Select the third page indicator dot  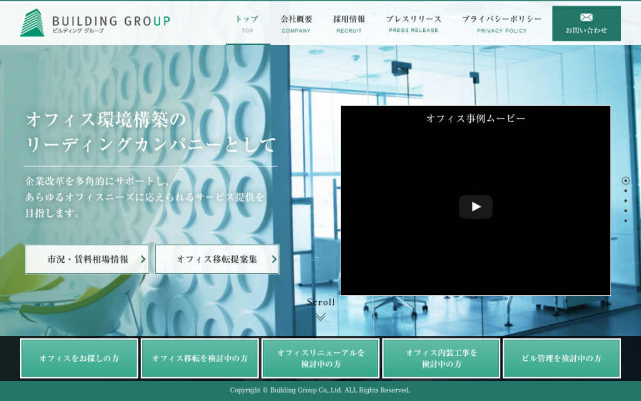[x=625, y=200]
